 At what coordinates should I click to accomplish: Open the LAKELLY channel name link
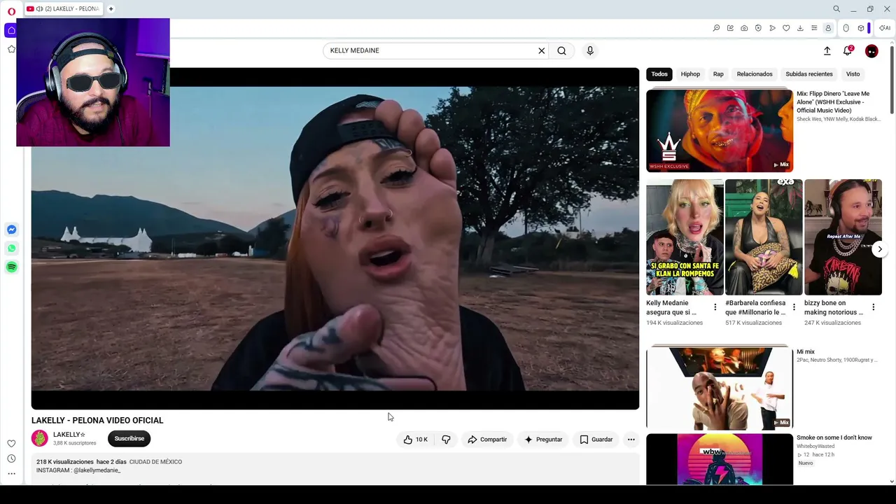[69, 435]
